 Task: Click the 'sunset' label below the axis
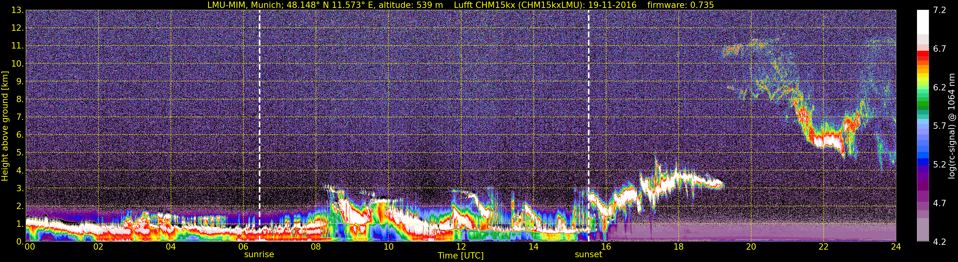(x=588, y=255)
